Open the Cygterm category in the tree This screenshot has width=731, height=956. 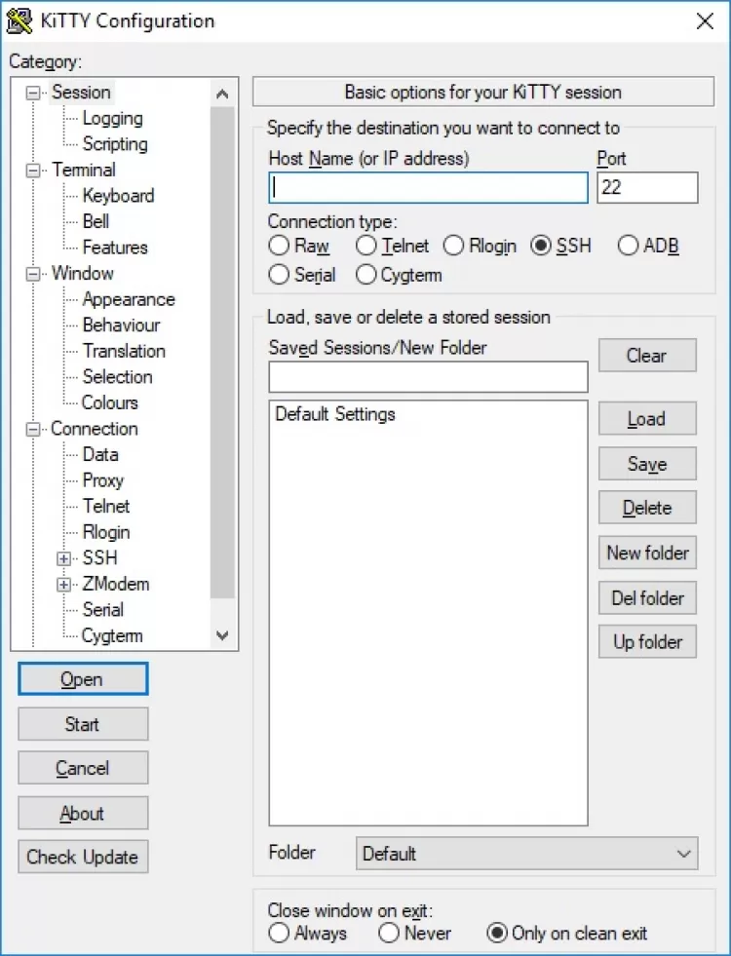click(111, 636)
